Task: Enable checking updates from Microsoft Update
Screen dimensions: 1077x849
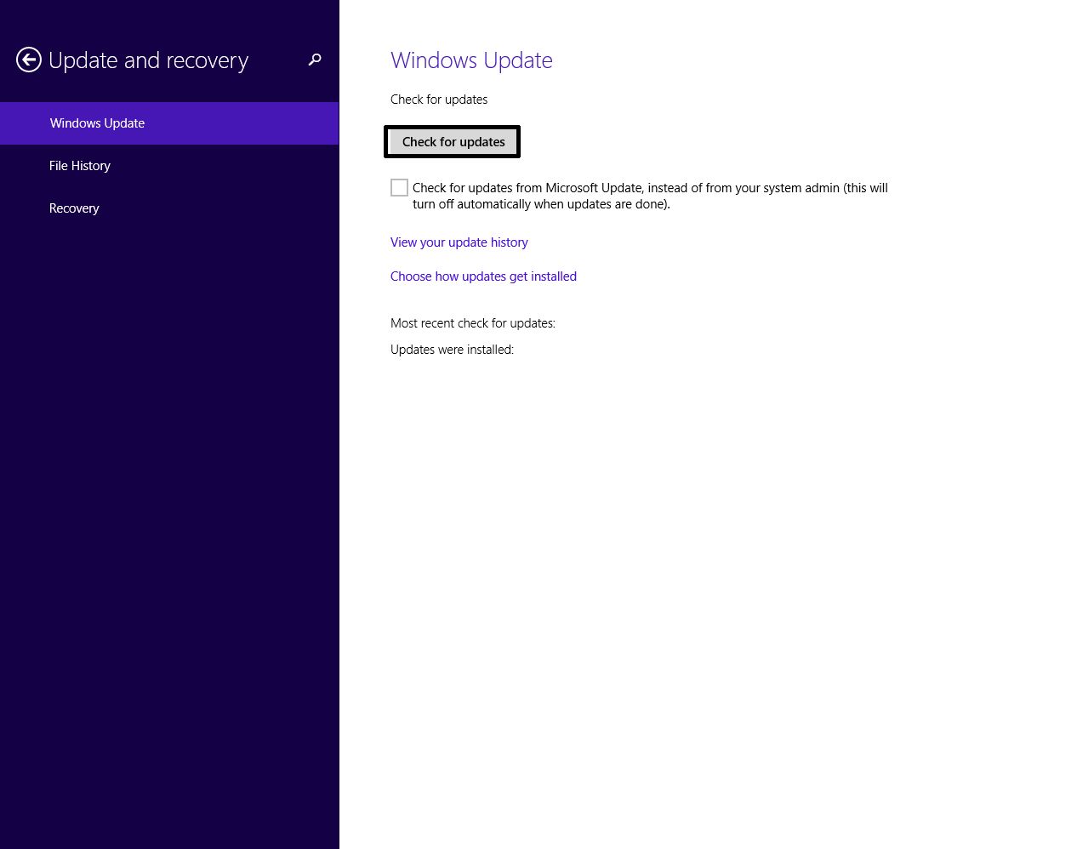Action: [x=399, y=188]
